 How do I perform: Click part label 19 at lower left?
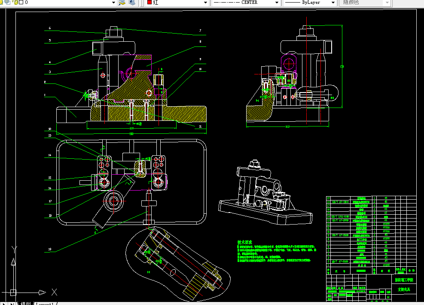pyautogui.click(x=50, y=249)
